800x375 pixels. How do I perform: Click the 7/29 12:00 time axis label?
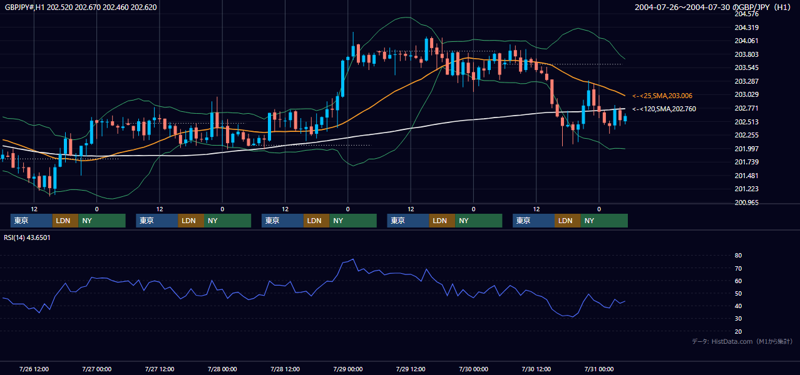pos(411,369)
